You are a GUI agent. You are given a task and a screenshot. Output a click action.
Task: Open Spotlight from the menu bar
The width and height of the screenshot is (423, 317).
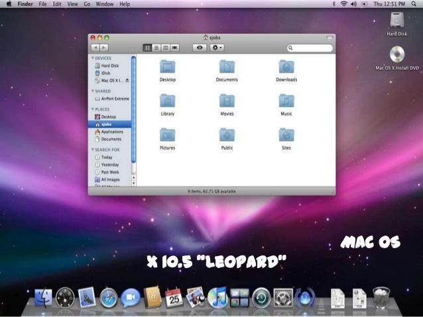pyautogui.click(x=414, y=4)
